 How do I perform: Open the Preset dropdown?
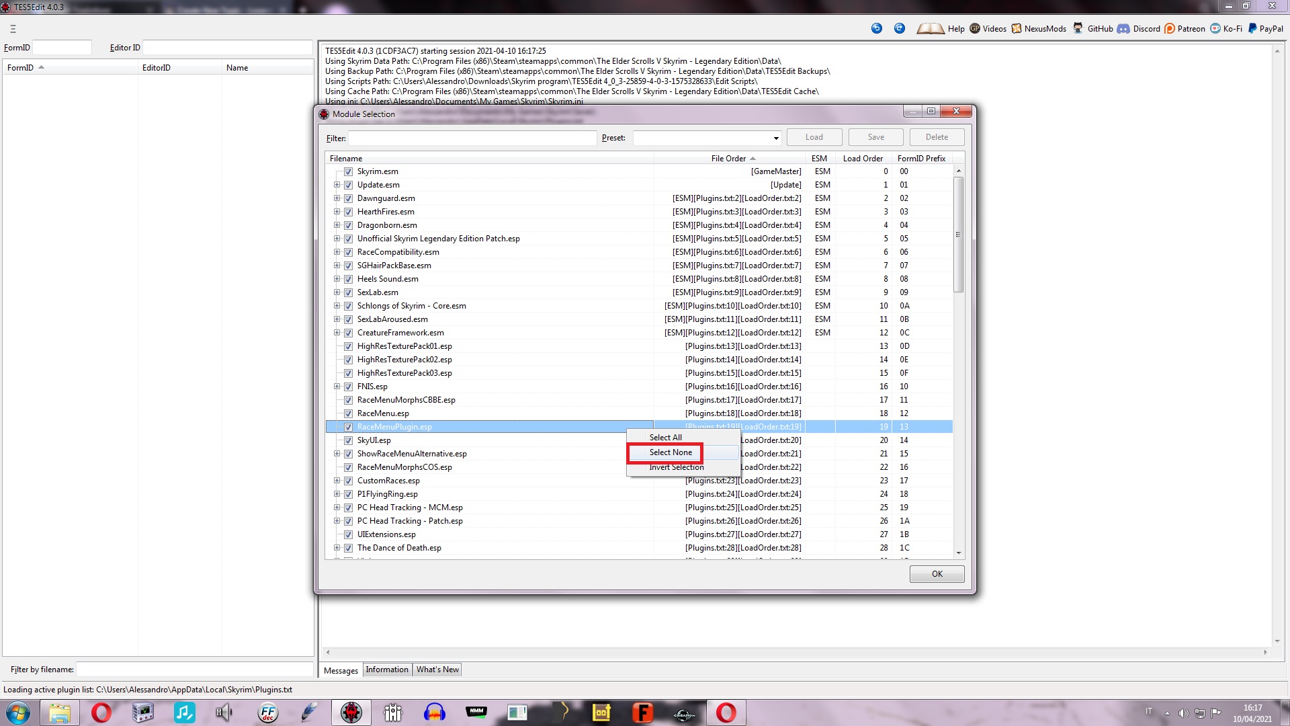pyautogui.click(x=776, y=138)
